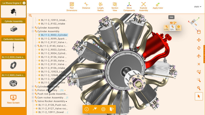Viewport: 205px width, 115px height.
Task: Open the Explode Assembly tool
Action: [x=143, y=7]
